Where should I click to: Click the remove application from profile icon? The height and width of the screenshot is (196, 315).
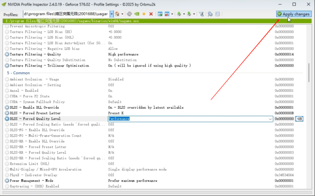click(x=167, y=14)
